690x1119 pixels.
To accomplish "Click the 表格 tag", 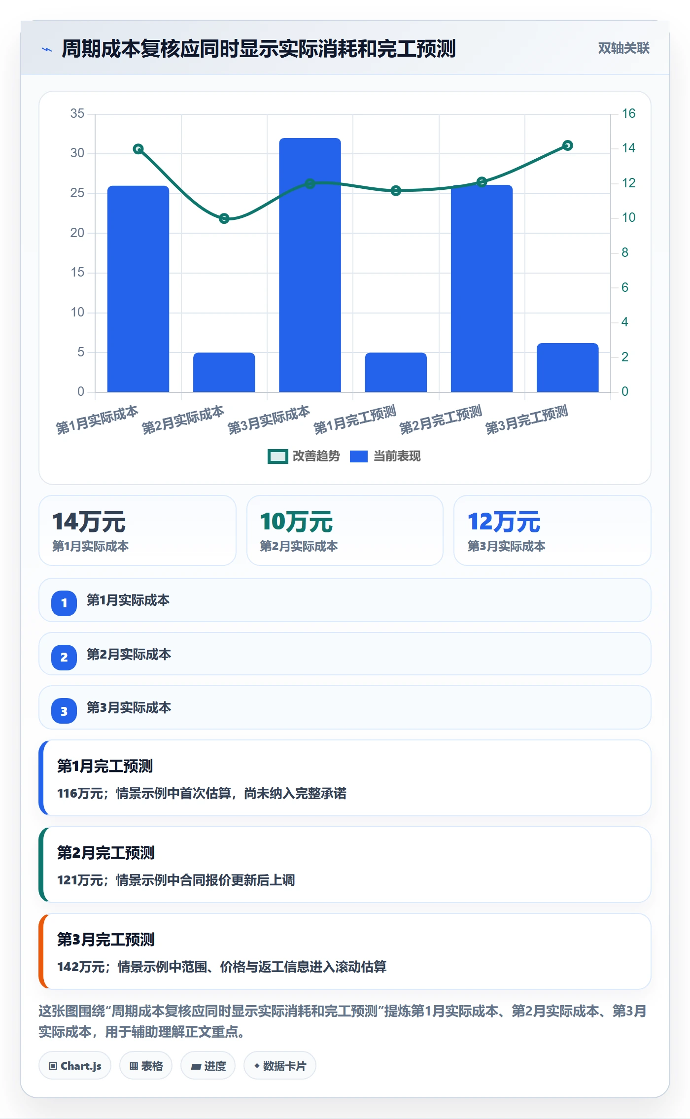I will pos(146,1066).
